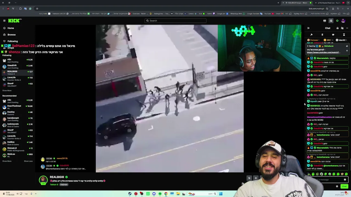Expand the pinned message arrow
The height and width of the screenshot is (197, 351).
click(x=347, y=51)
